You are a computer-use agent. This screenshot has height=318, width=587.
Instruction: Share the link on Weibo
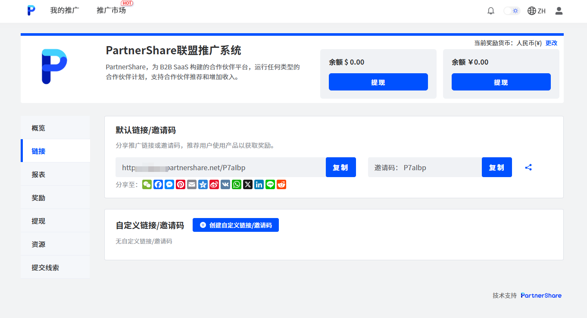(214, 184)
